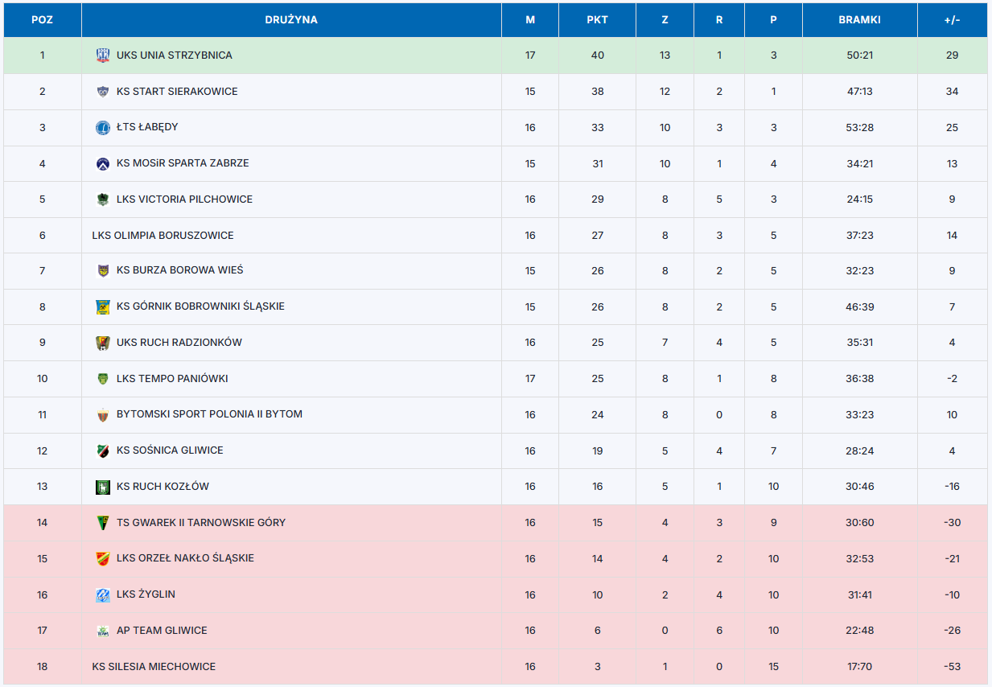
Task: Click the DRUŻYNA column header
Action: point(291,20)
